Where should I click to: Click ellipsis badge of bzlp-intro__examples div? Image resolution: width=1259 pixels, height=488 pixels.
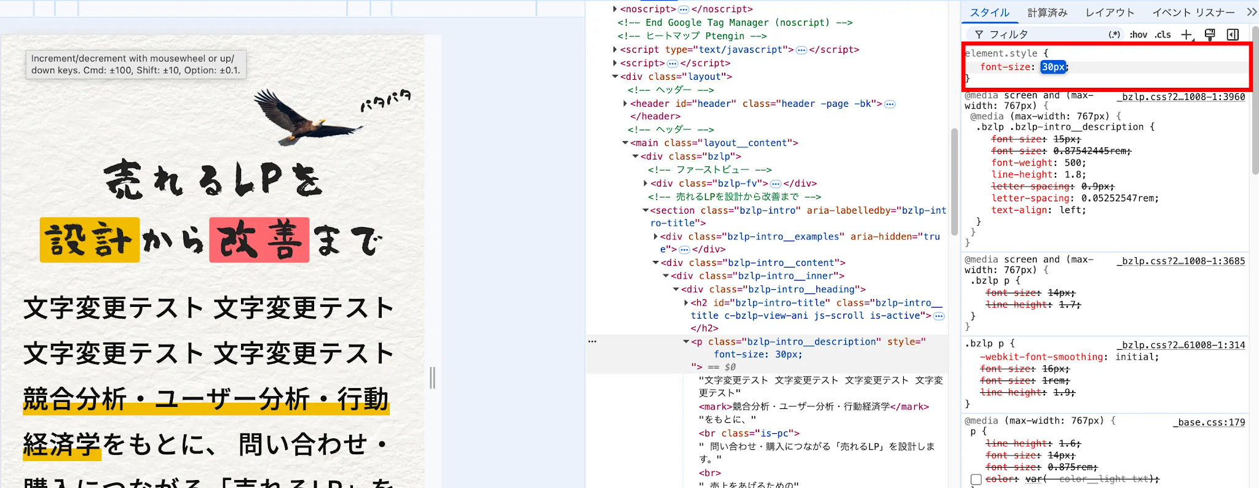[684, 249]
